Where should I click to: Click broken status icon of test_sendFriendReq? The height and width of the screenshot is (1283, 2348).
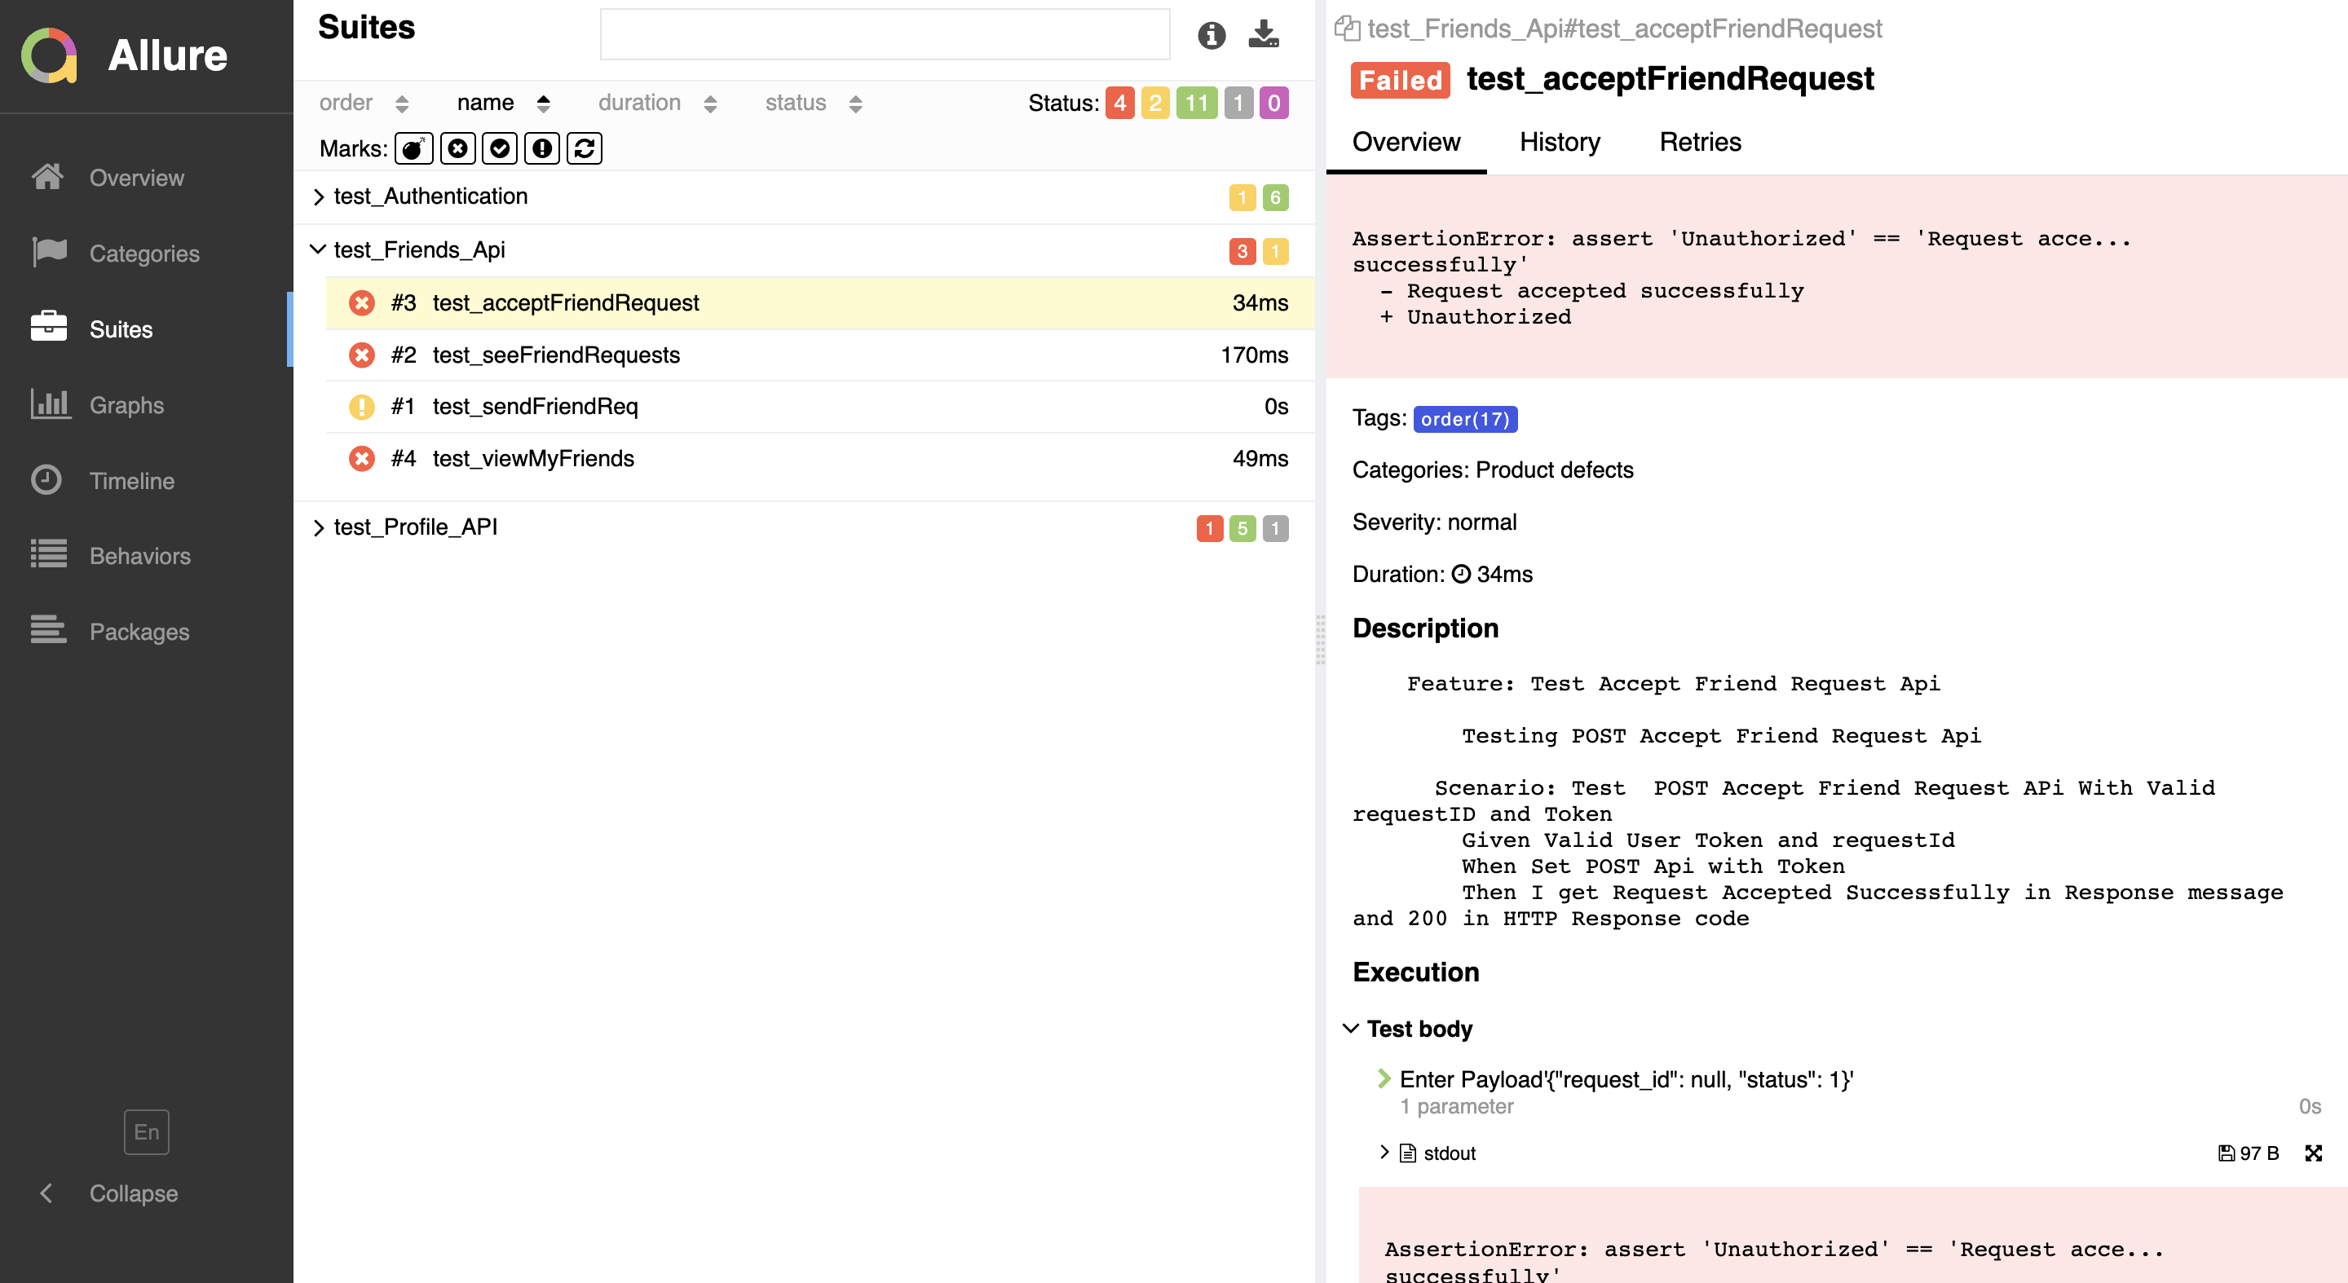(362, 407)
